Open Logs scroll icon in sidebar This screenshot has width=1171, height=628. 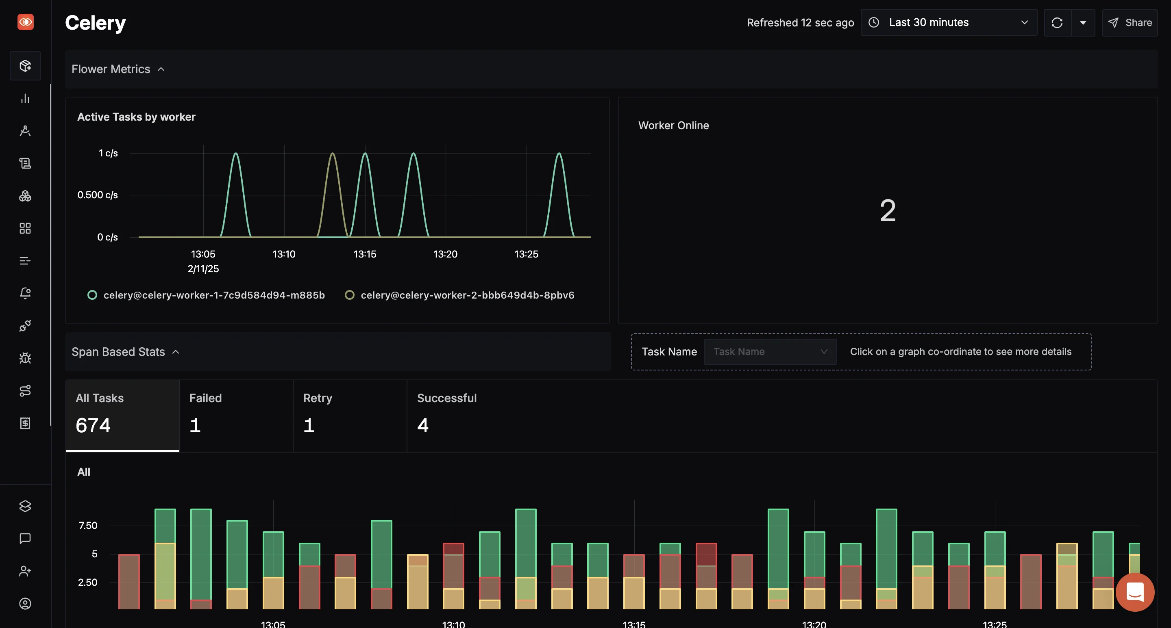pyautogui.click(x=26, y=163)
